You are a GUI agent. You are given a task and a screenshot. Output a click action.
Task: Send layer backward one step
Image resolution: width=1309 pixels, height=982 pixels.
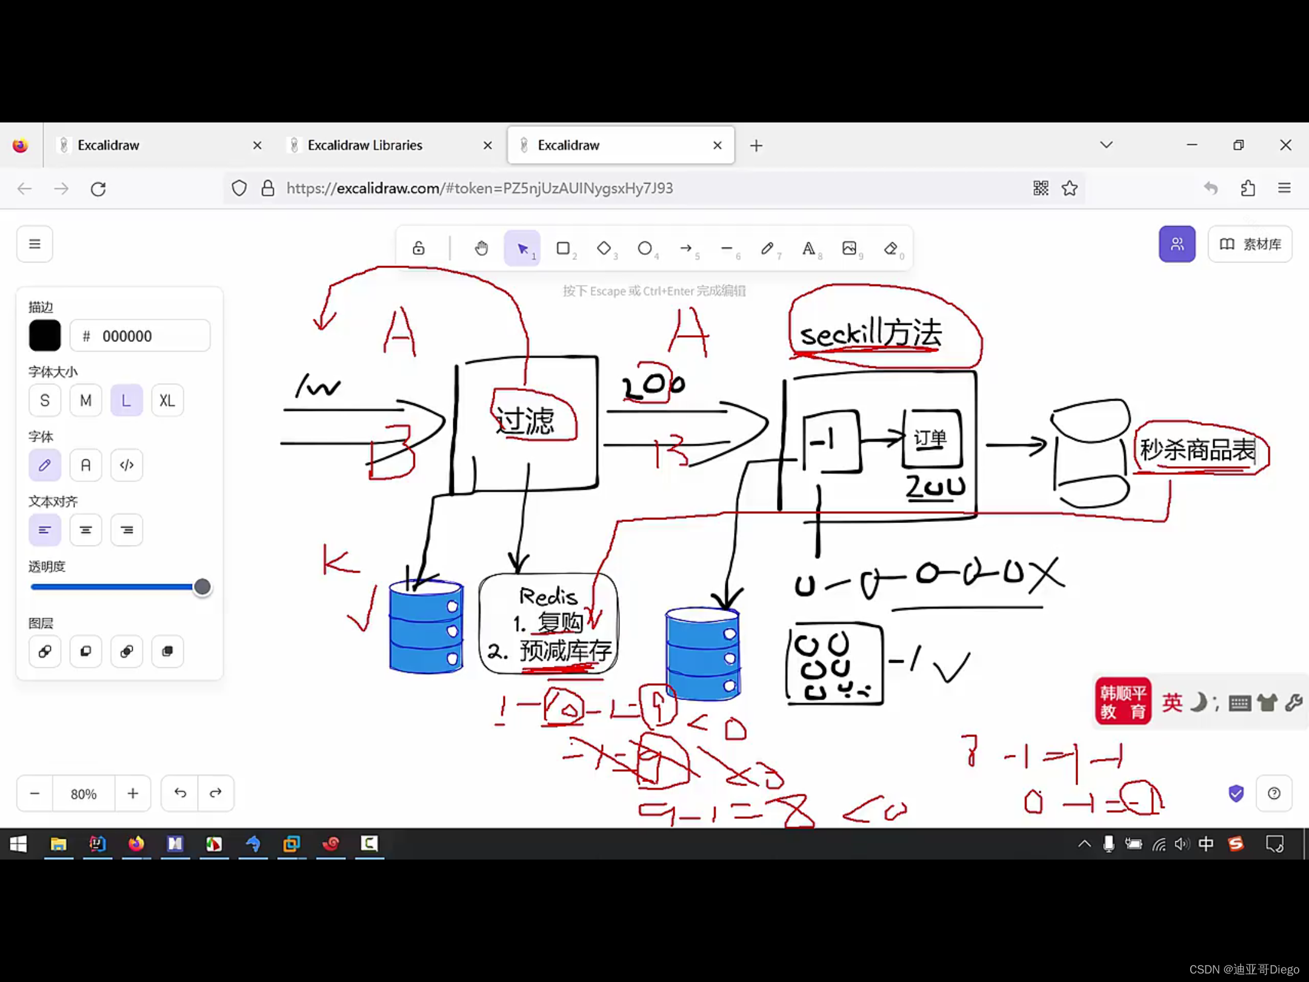[x=85, y=652]
